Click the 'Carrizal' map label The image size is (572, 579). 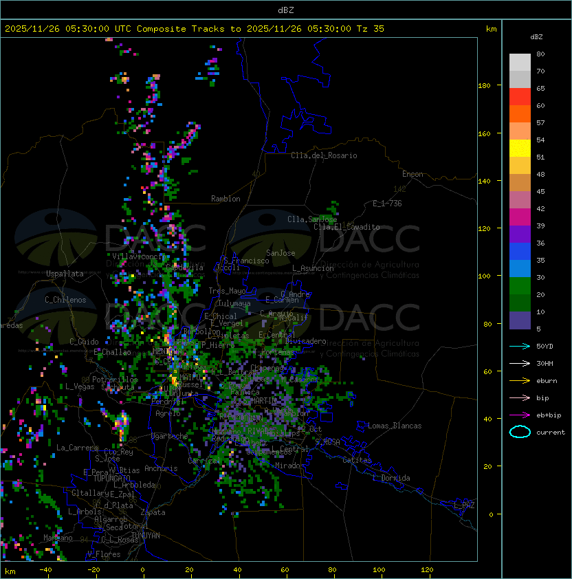[204, 461]
